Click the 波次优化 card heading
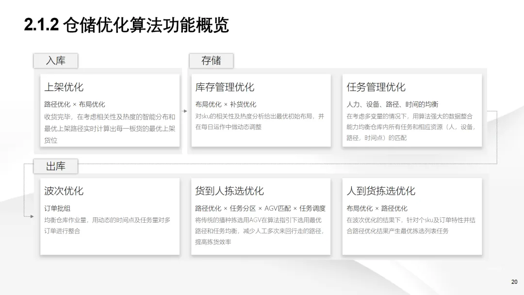The width and height of the screenshot is (524, 295). 64,191
